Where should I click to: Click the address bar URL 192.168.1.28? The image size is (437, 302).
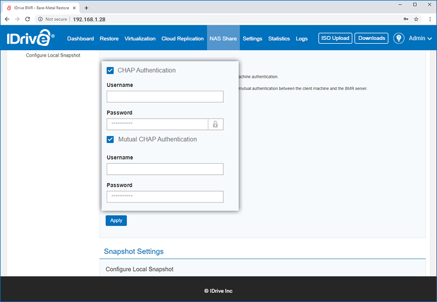point(89,19)
